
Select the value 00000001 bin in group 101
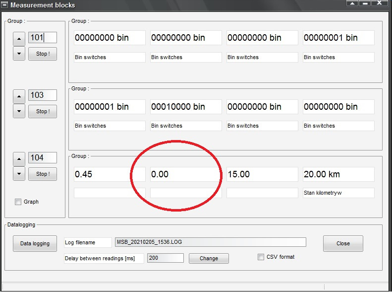point(338,38)
